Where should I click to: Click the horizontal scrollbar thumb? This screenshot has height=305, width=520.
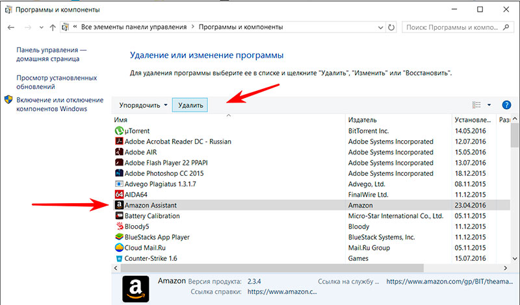272,268
